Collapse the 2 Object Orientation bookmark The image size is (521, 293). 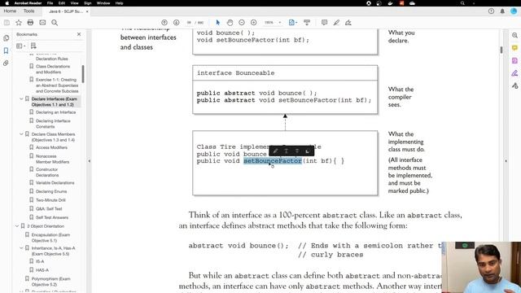[x=17, y=226]
